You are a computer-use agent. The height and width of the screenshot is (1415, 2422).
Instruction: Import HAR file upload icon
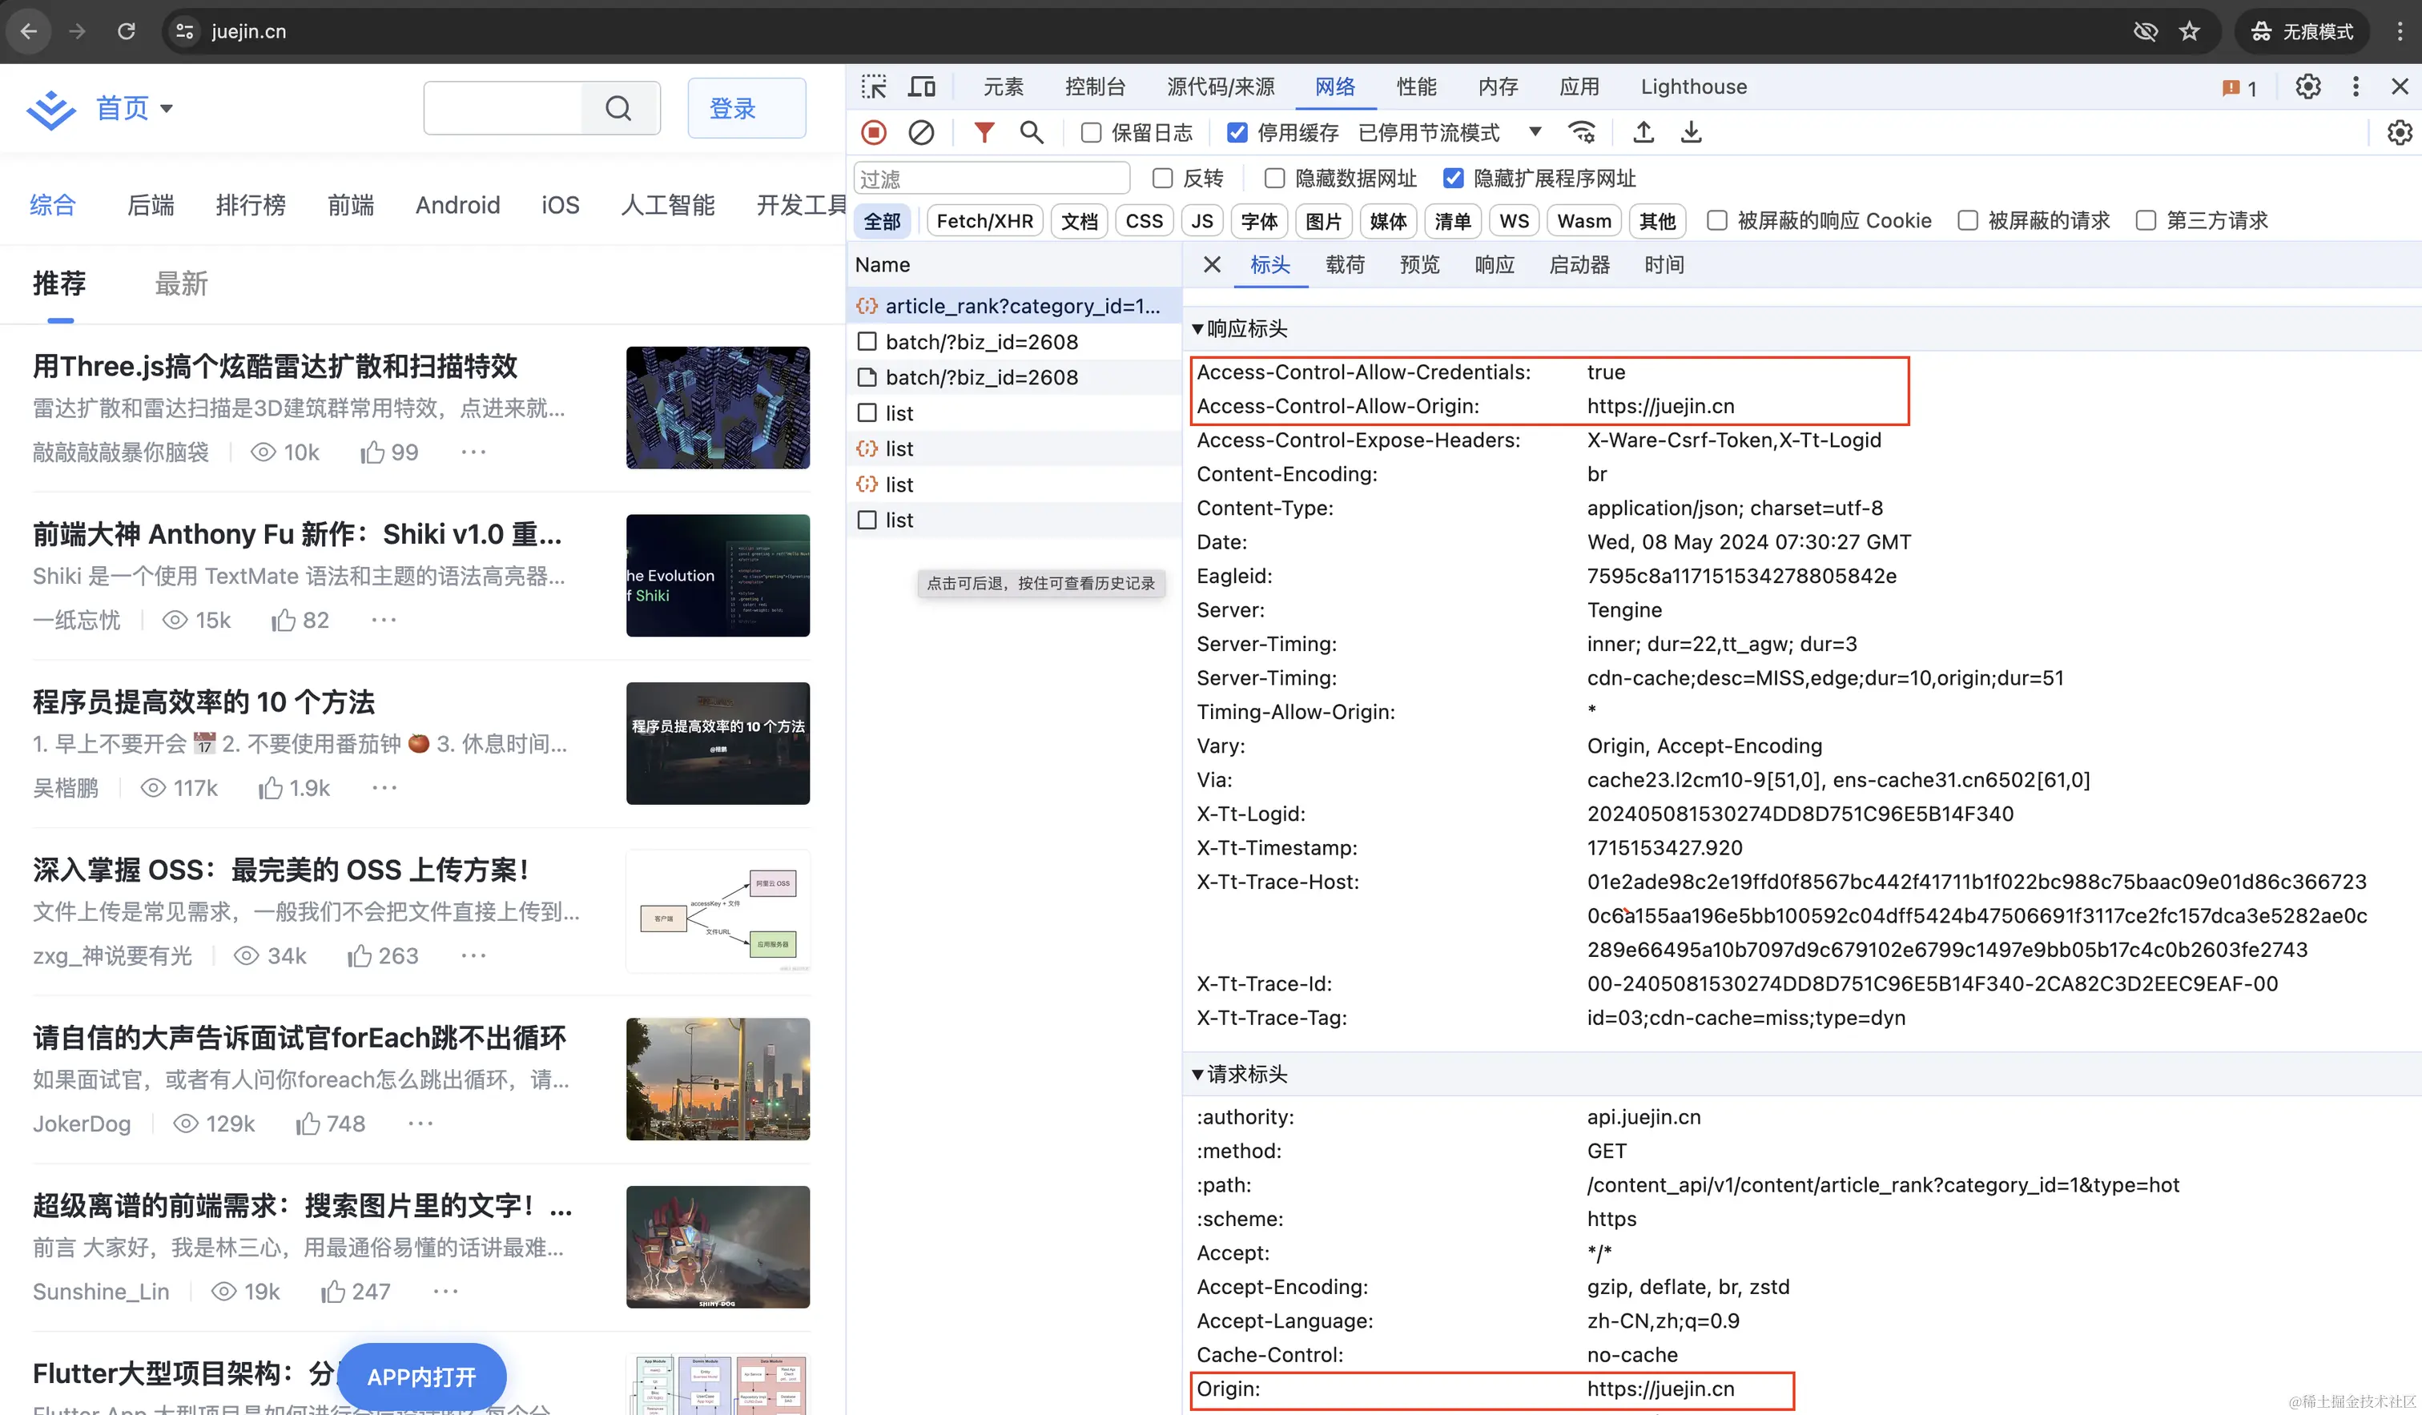[1643, 131]
